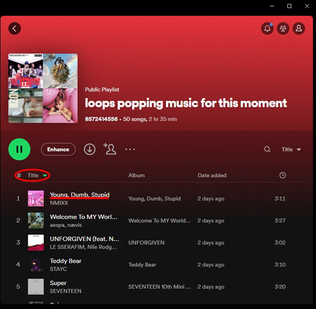Download the playlist with the arrow icon
This screenshot has height=309, width=316.
[90, 150]
